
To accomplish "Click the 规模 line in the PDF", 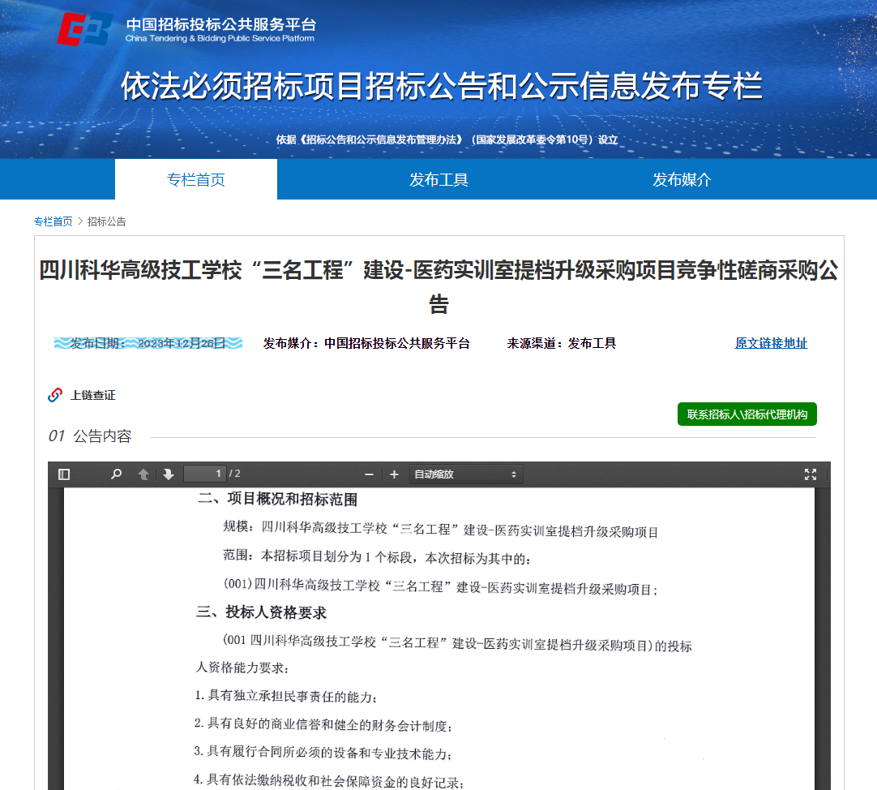I will tap(441, 529).
